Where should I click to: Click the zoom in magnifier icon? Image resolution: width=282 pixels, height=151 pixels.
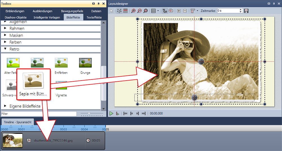[x=133, y=11]
